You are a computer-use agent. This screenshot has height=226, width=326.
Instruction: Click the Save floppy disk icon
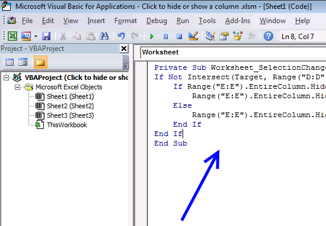pyautogui.click(x=46, y=36)
